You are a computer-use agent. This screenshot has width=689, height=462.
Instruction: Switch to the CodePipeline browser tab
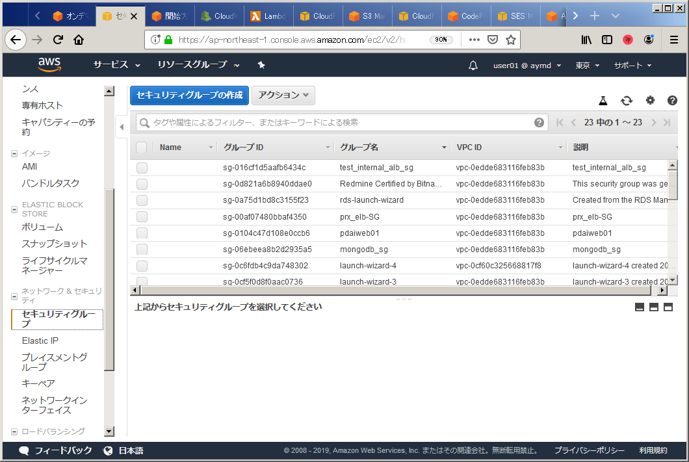coord(465,16)
